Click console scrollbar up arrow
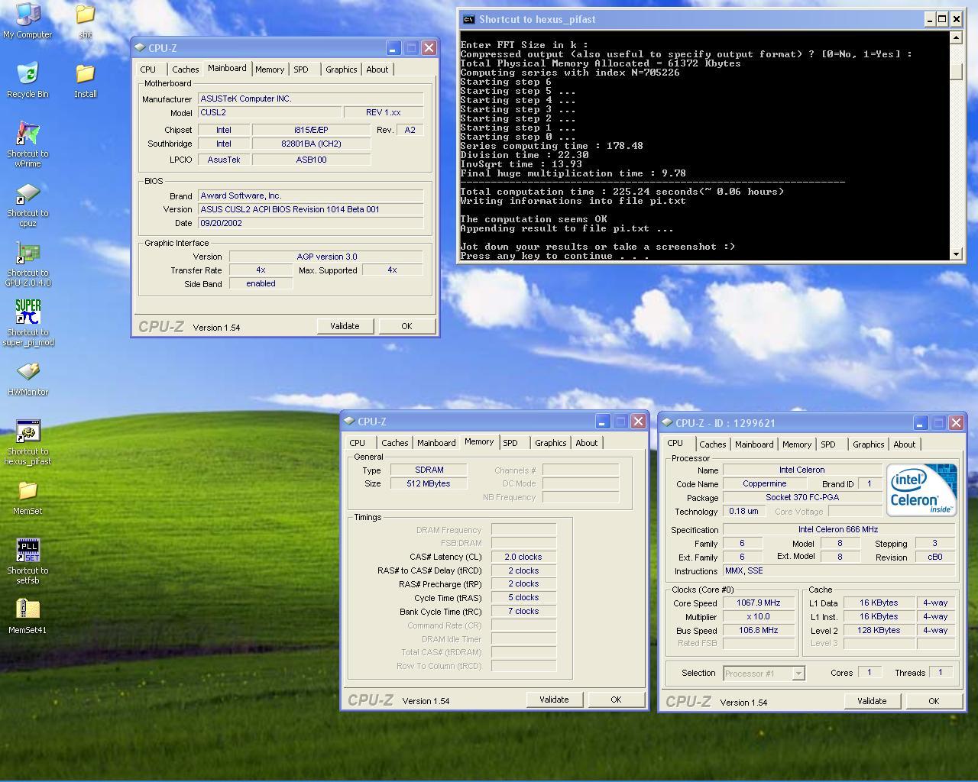The height and width of the screenshot is (782, 978). [x=956, y=37]
